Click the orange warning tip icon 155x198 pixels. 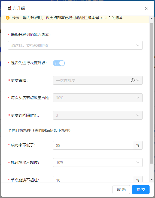coord(8,18)
